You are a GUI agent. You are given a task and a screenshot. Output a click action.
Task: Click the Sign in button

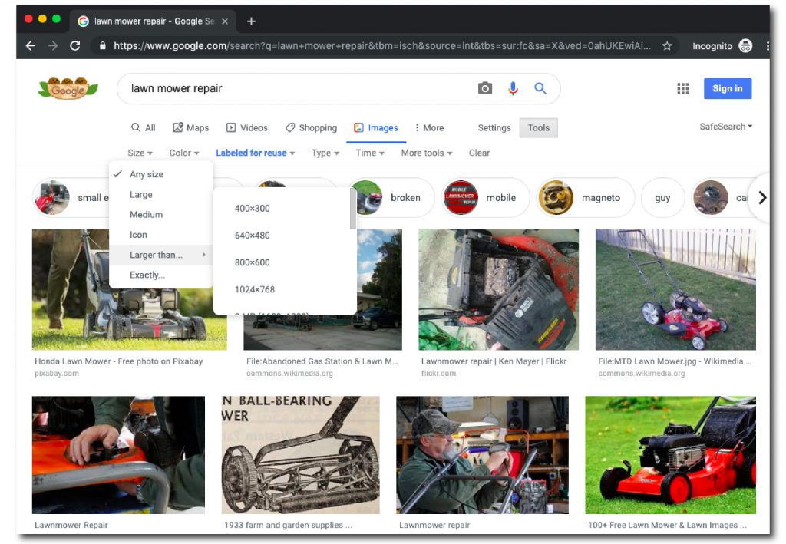[x=728, y=89]
